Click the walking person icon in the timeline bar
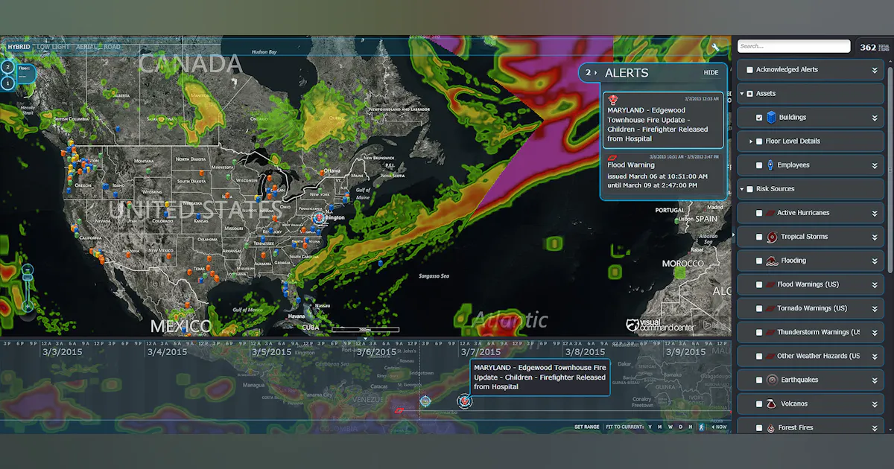This screenshot has width=894, height=469. 702,427
